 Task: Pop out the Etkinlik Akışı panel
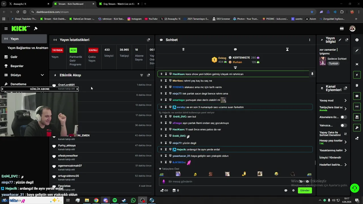[x=148, y=75]
